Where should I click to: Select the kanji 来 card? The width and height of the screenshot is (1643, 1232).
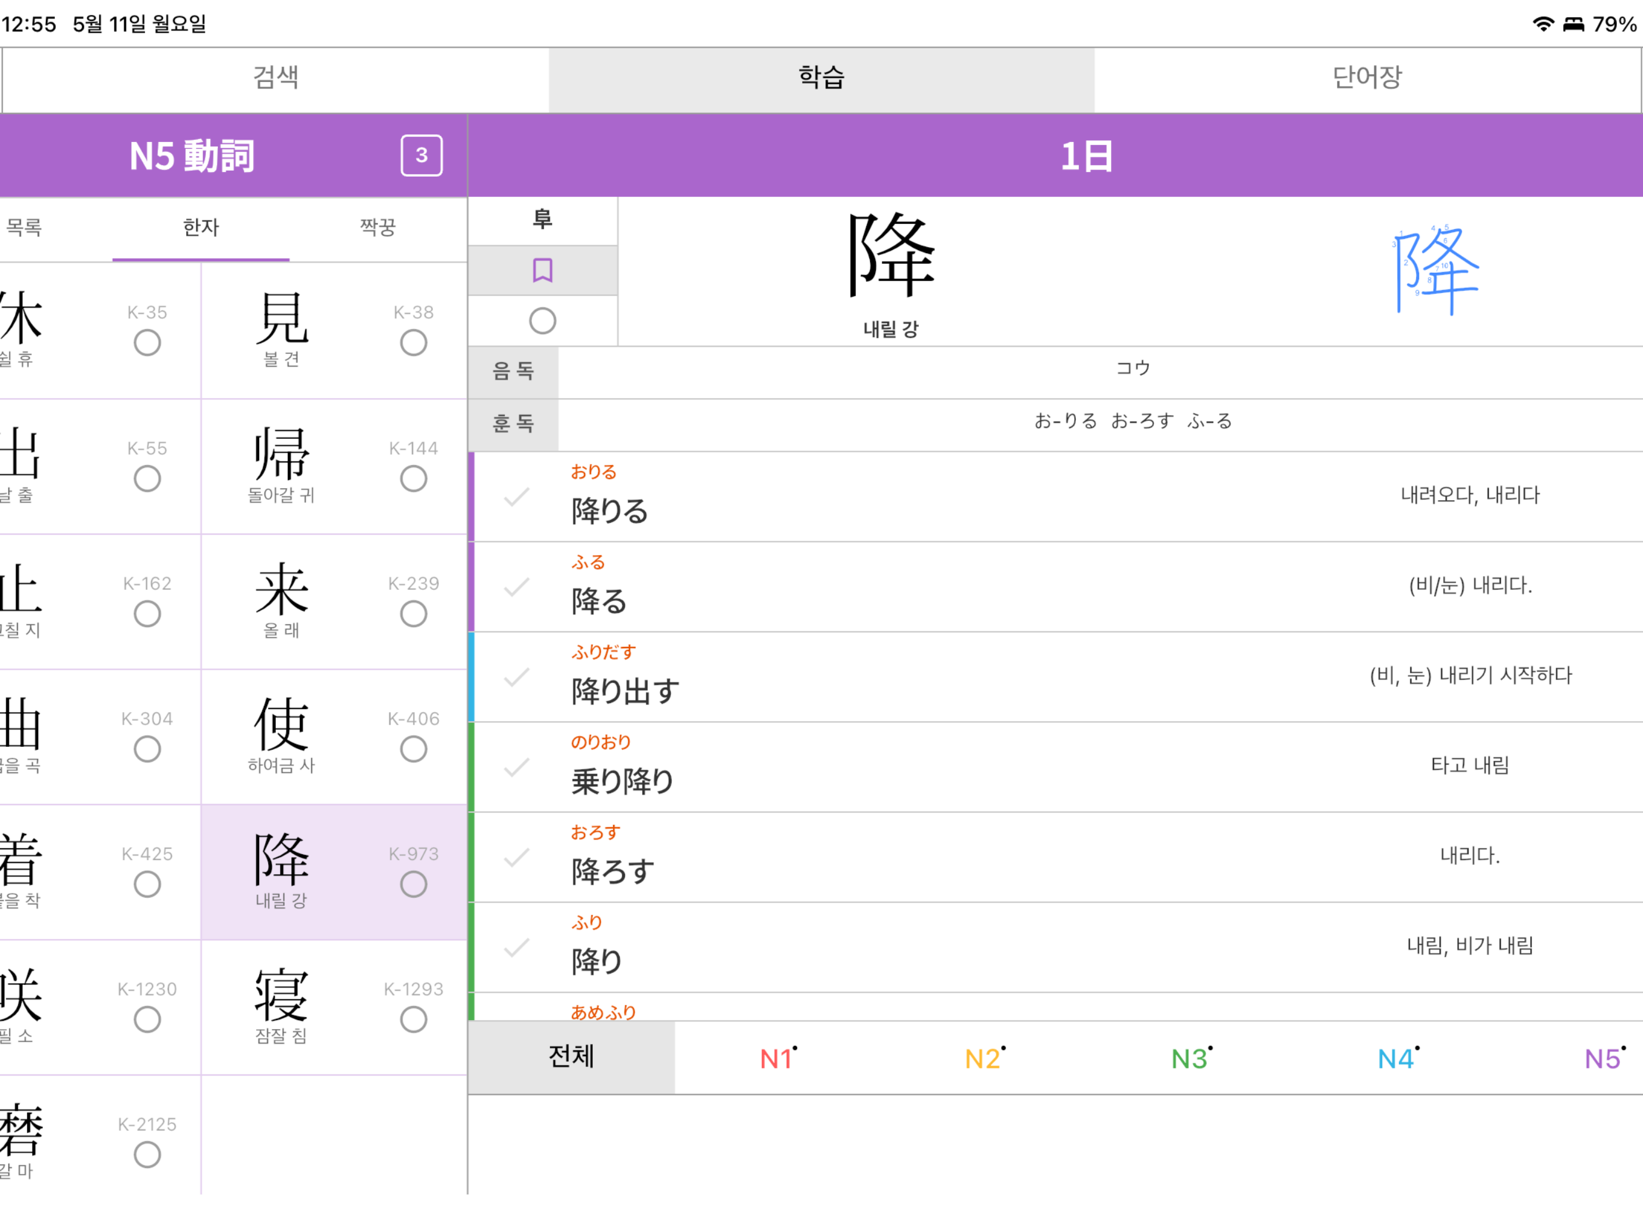coord(334,602)
